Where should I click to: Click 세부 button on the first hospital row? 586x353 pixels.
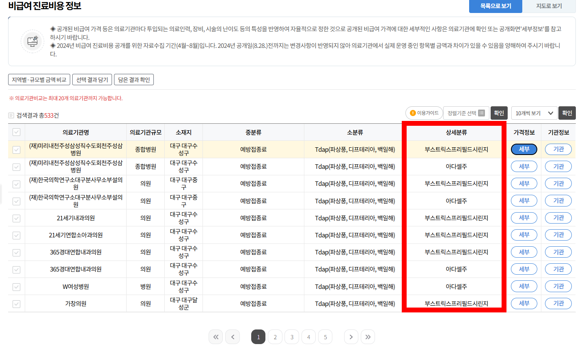click(x=524, y=149)
